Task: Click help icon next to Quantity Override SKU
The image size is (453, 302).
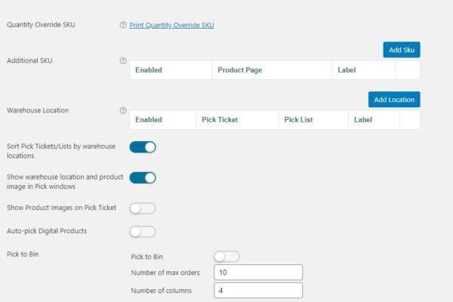Action: click(x=123, y=25)
